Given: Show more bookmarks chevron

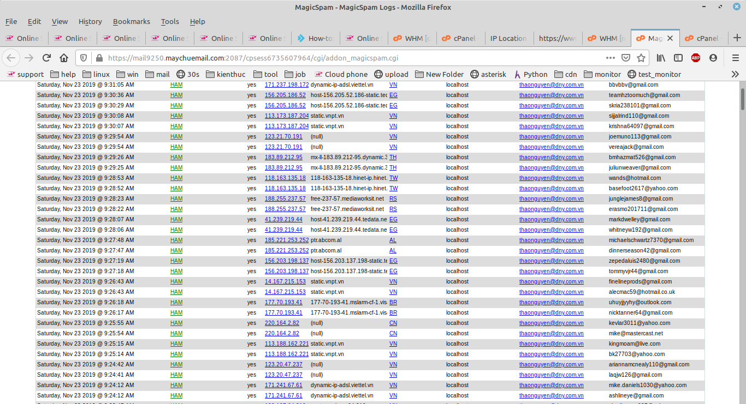Looking at the screenshot, I should coord(735,74).
